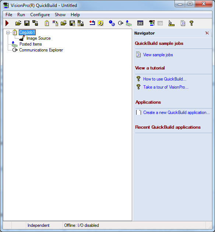Open the Help menu
The width and height of the screenshot is (215, 232).
75,15
